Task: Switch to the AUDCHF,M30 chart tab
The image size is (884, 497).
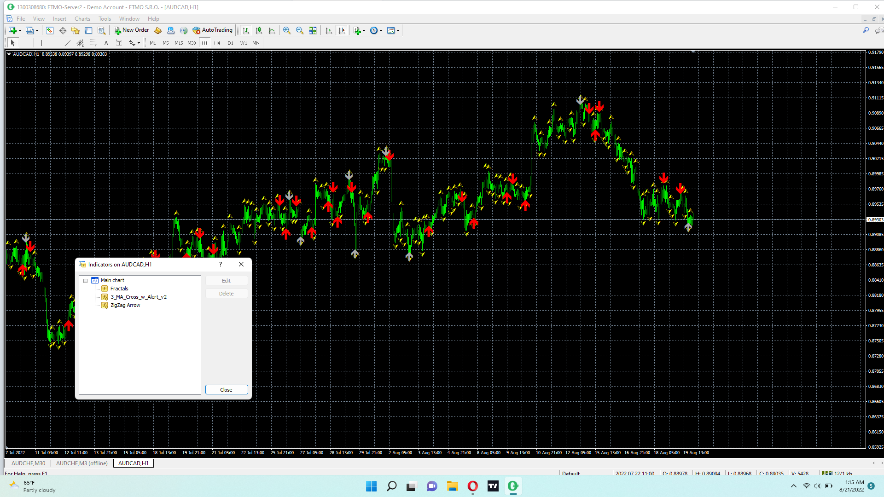Action: point(28,463)
